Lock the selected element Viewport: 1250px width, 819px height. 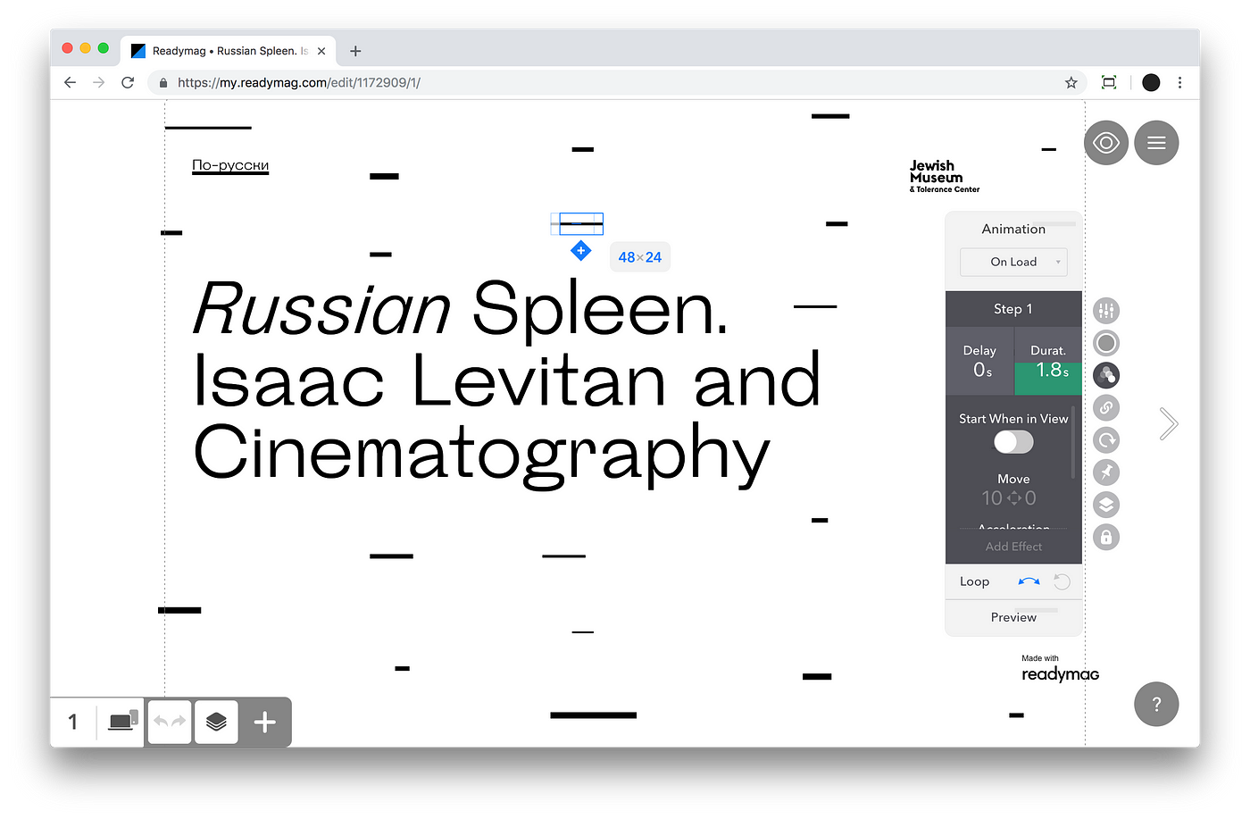(x=1106, y=537)
